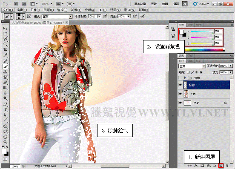Select the Hand tool
This screenshot has width=235, height=169.
pyautogui.click(x=5, y=137)
